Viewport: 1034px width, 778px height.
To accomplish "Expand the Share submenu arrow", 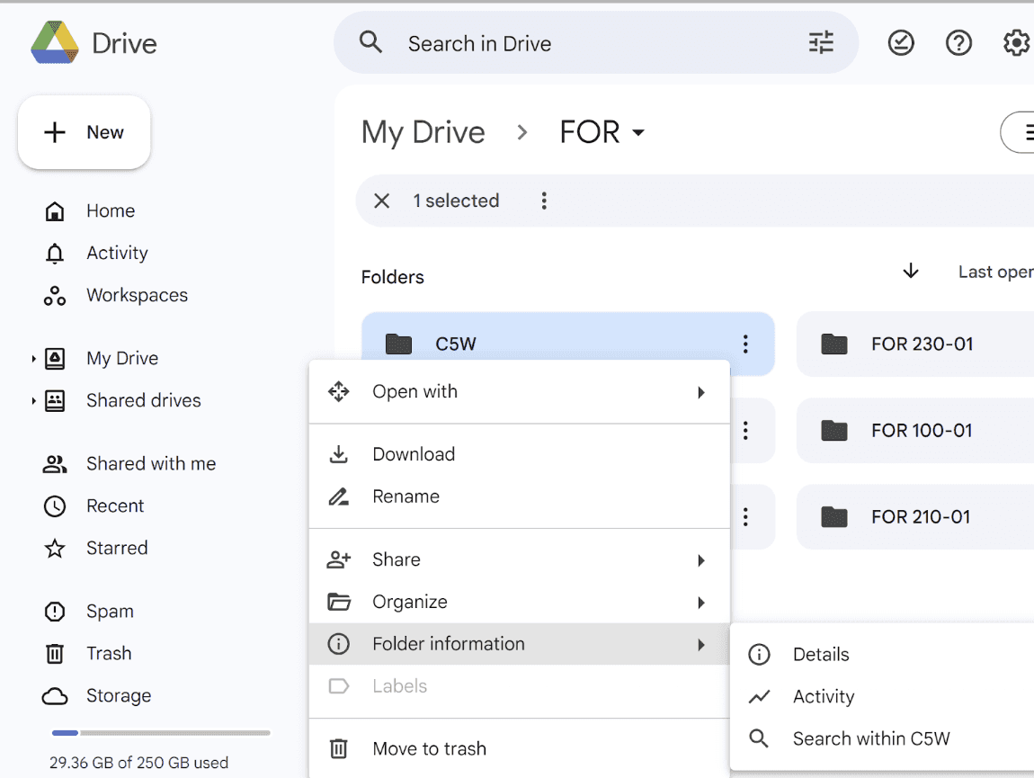I will click(x=701, y=560).
